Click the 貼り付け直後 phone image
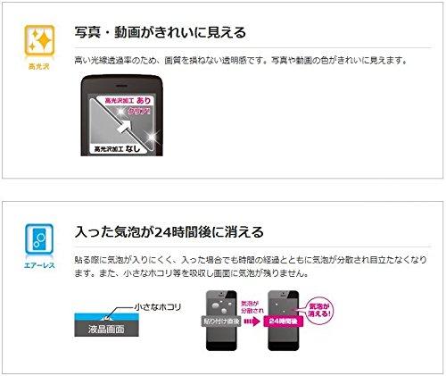The height and width of the screenshot is (376, 446). click(x=221, y=321)
